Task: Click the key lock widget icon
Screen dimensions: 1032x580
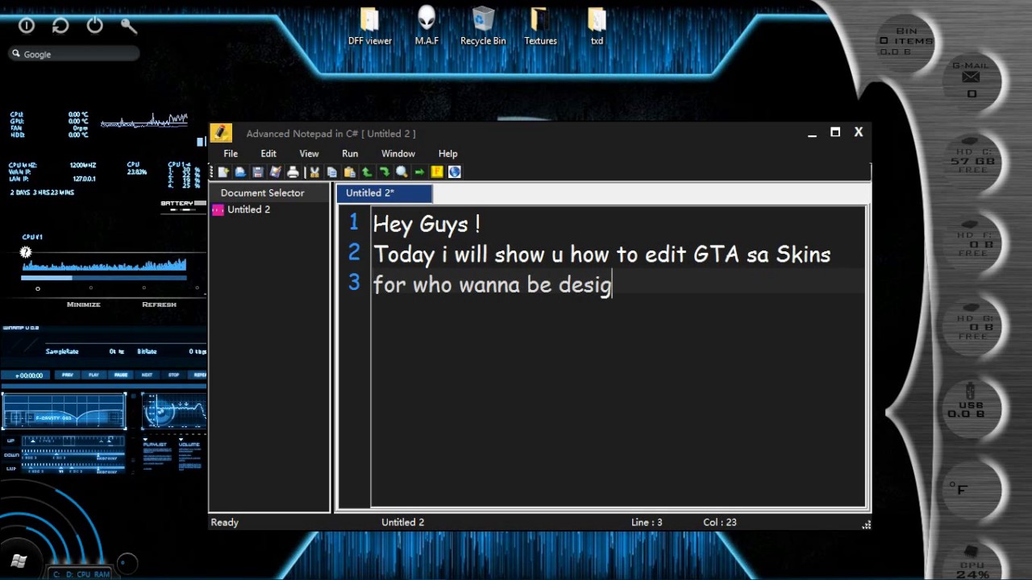Action: pos(129,26)
